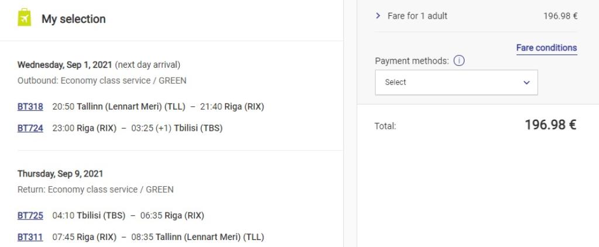Click the My selection heading
This screenshot has height=247, width=599.
[x=73, y=19]
